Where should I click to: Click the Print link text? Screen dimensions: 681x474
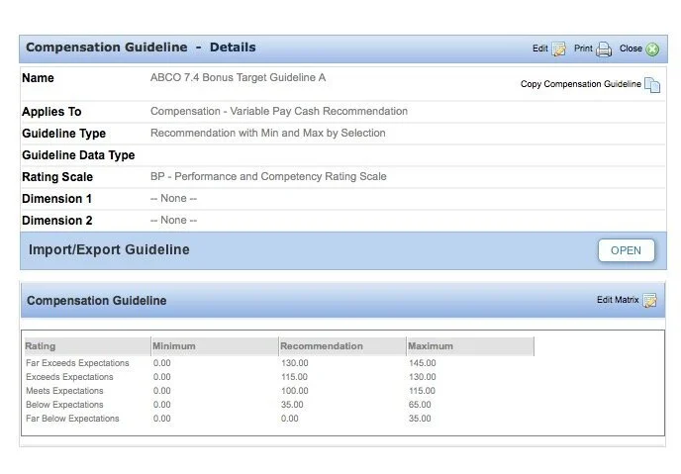(x=583, y=48)
